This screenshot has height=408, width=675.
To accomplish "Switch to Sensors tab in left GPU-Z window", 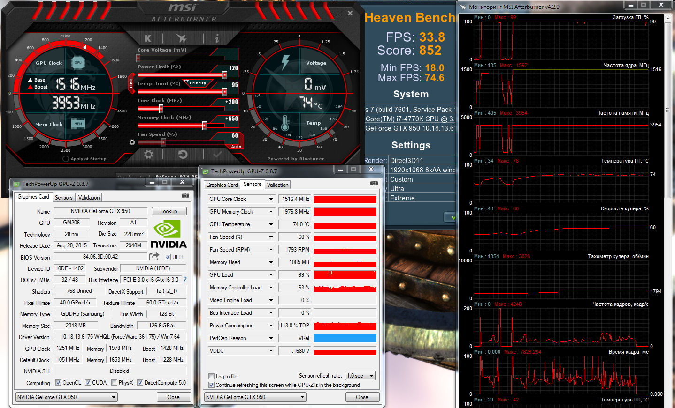I will 63,198.
